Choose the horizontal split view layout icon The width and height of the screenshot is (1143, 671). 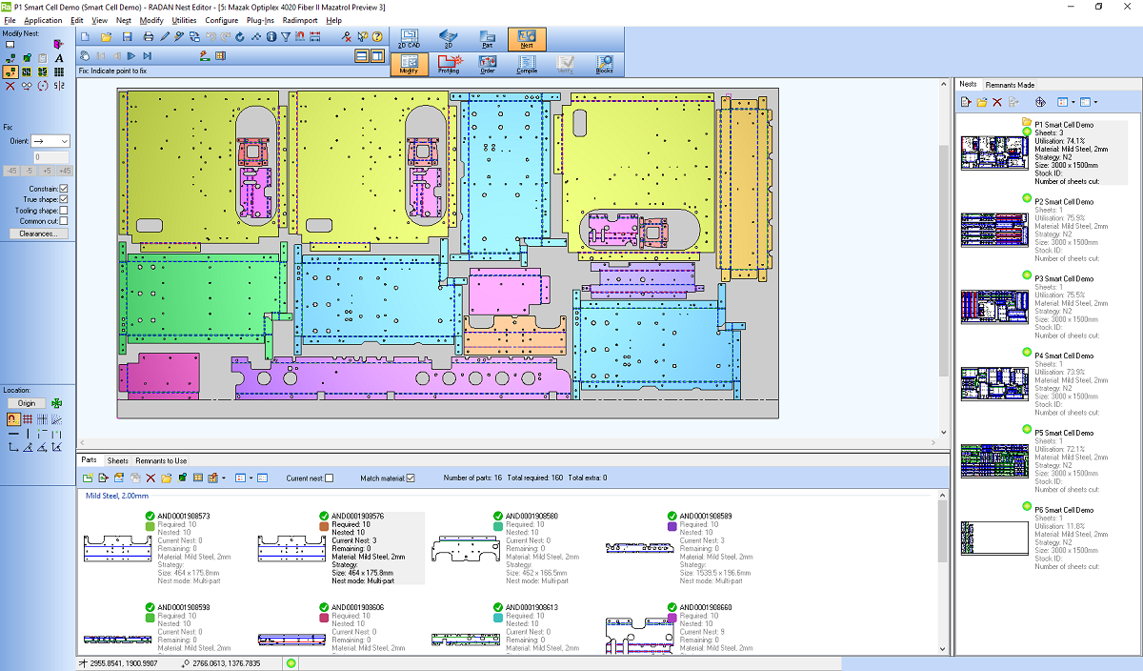tap(362, 56)
